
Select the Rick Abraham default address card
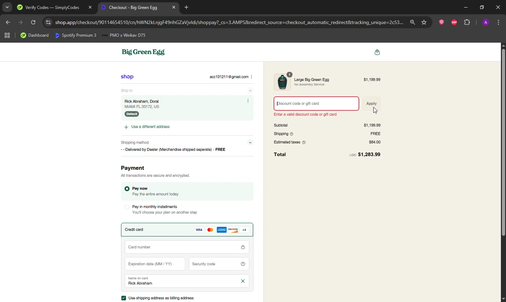point(187,108)
